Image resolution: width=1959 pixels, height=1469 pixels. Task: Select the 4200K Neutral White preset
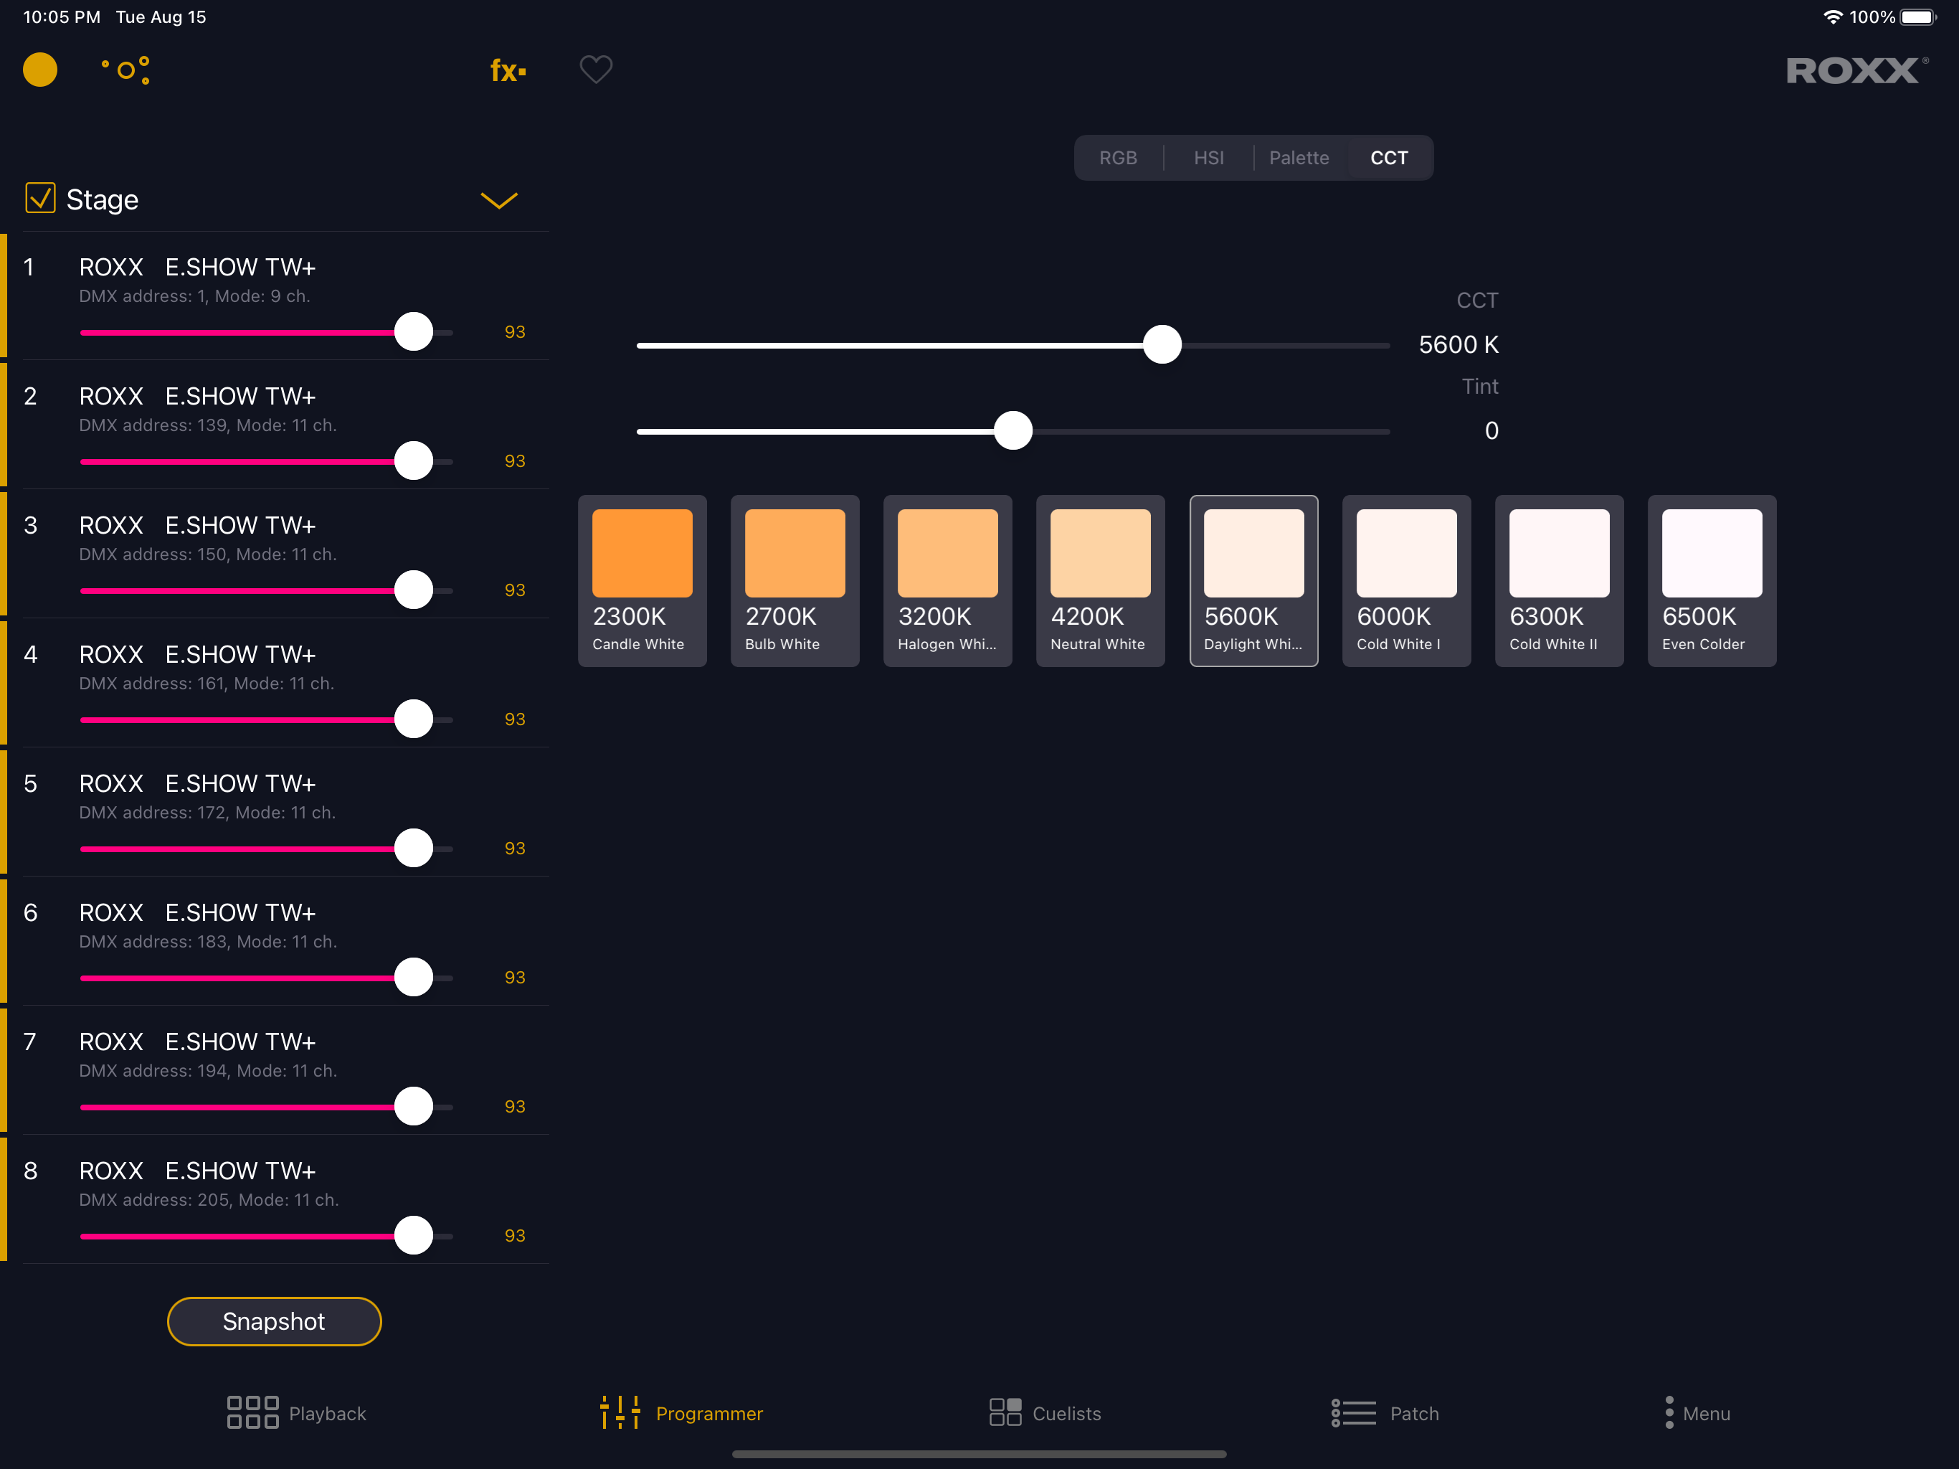click(x=1100, y=581)
